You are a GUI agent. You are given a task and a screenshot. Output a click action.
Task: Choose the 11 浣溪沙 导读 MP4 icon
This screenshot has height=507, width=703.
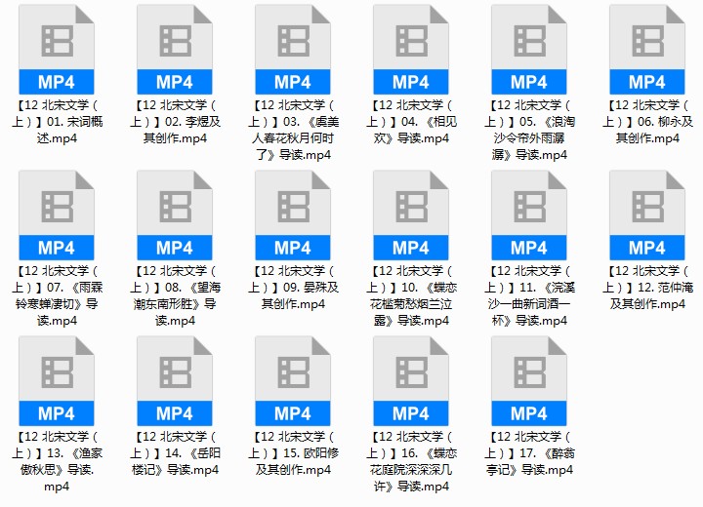pos(529,215)
